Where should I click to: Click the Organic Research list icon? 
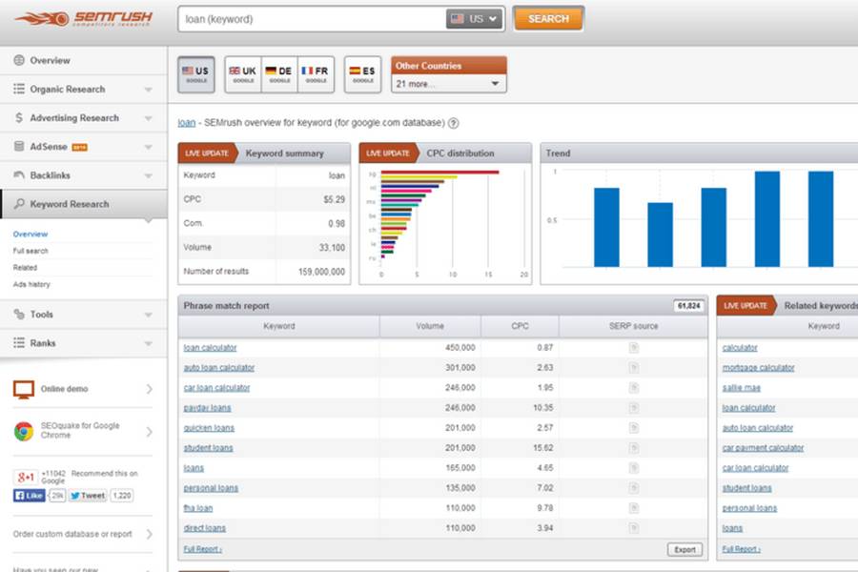pyautogui.click(x=19, y=89)
